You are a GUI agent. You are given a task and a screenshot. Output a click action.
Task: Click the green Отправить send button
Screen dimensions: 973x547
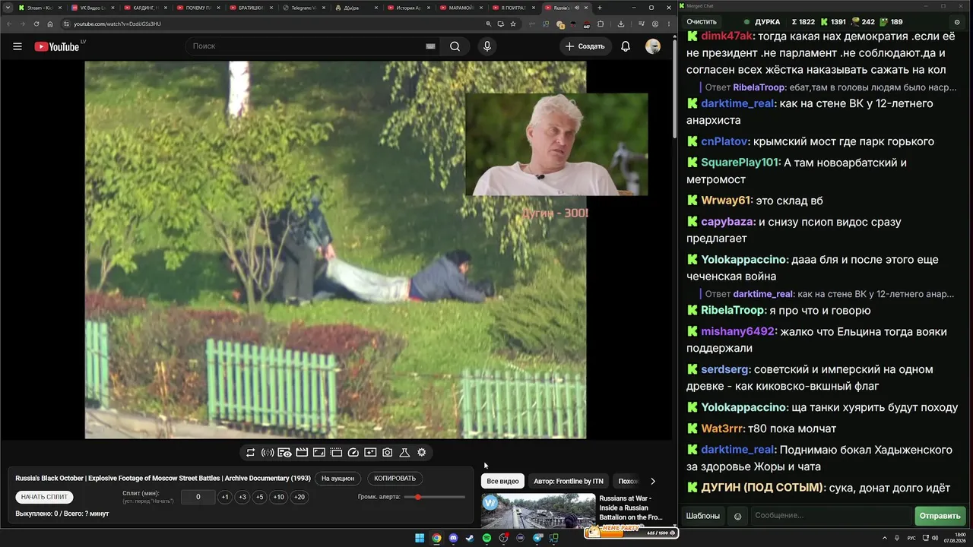[x=940, y=516]
